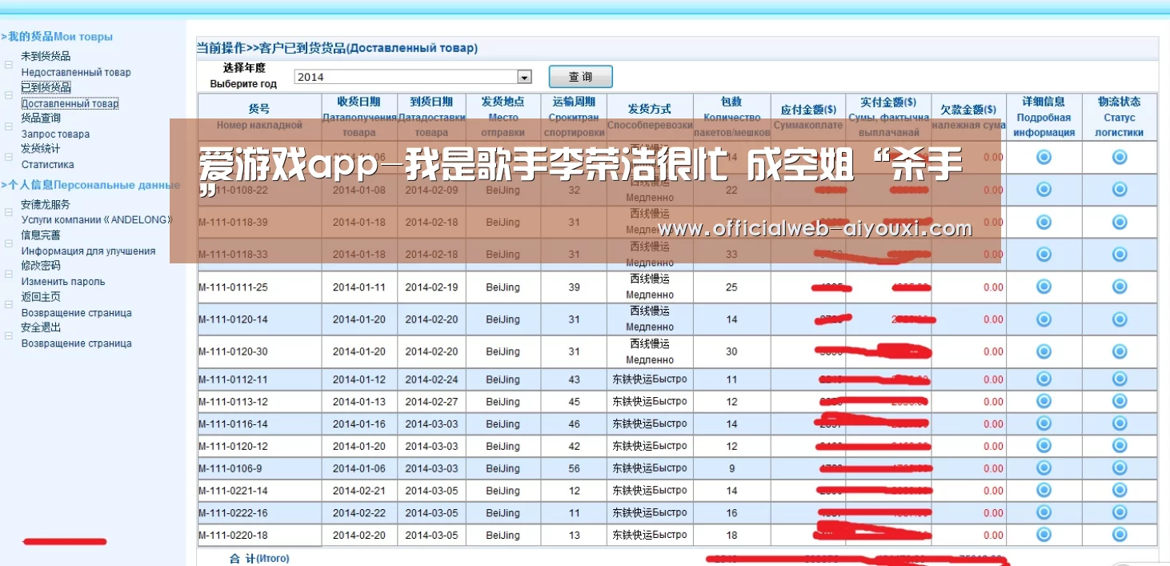
Task: Check logistics status icon for M-111-0113-12
Action: click(1119, 401)
